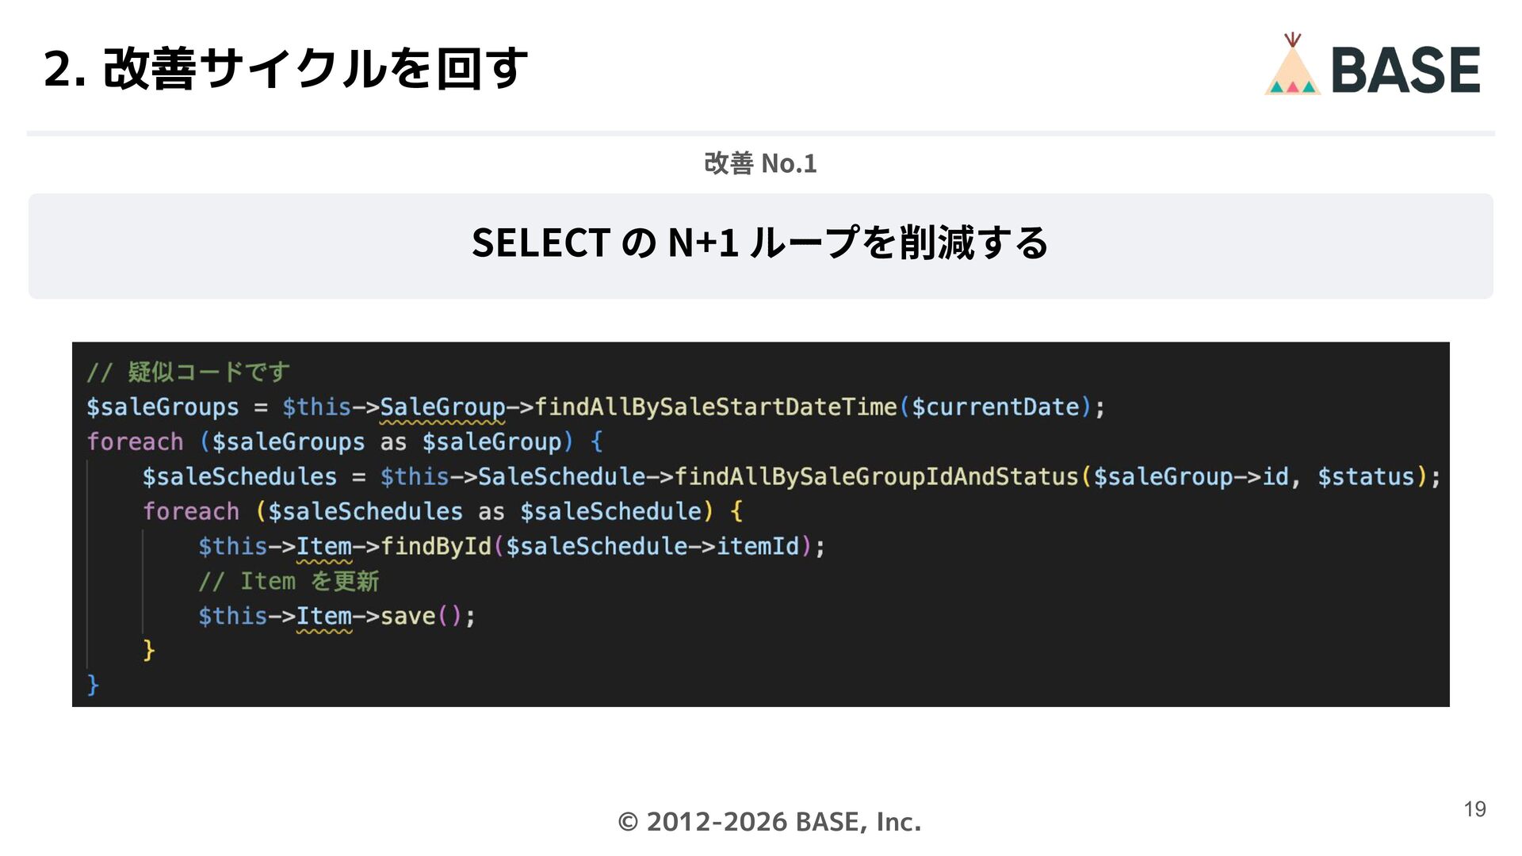This screenshot has width=1522, height=856.
Task: Click the underlined SaleGroup model name
Action: (x=442, y=407)
